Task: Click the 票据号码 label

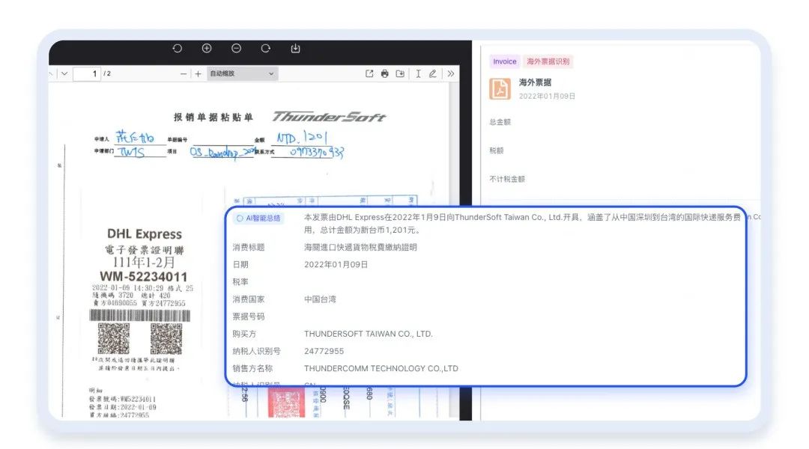Action: pyautogui.click(x=248, y=316)
